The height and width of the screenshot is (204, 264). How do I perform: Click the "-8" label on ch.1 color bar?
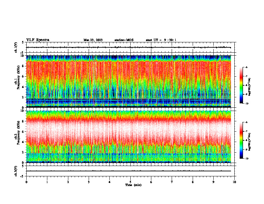coord(246,85)
